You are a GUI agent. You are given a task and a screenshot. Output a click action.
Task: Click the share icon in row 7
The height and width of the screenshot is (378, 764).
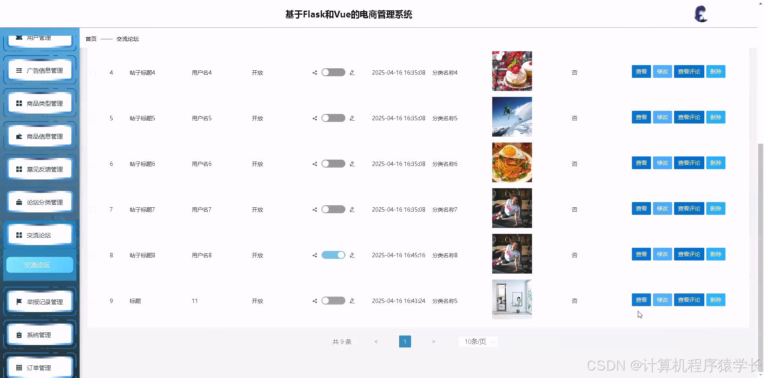tap(315, 210)
